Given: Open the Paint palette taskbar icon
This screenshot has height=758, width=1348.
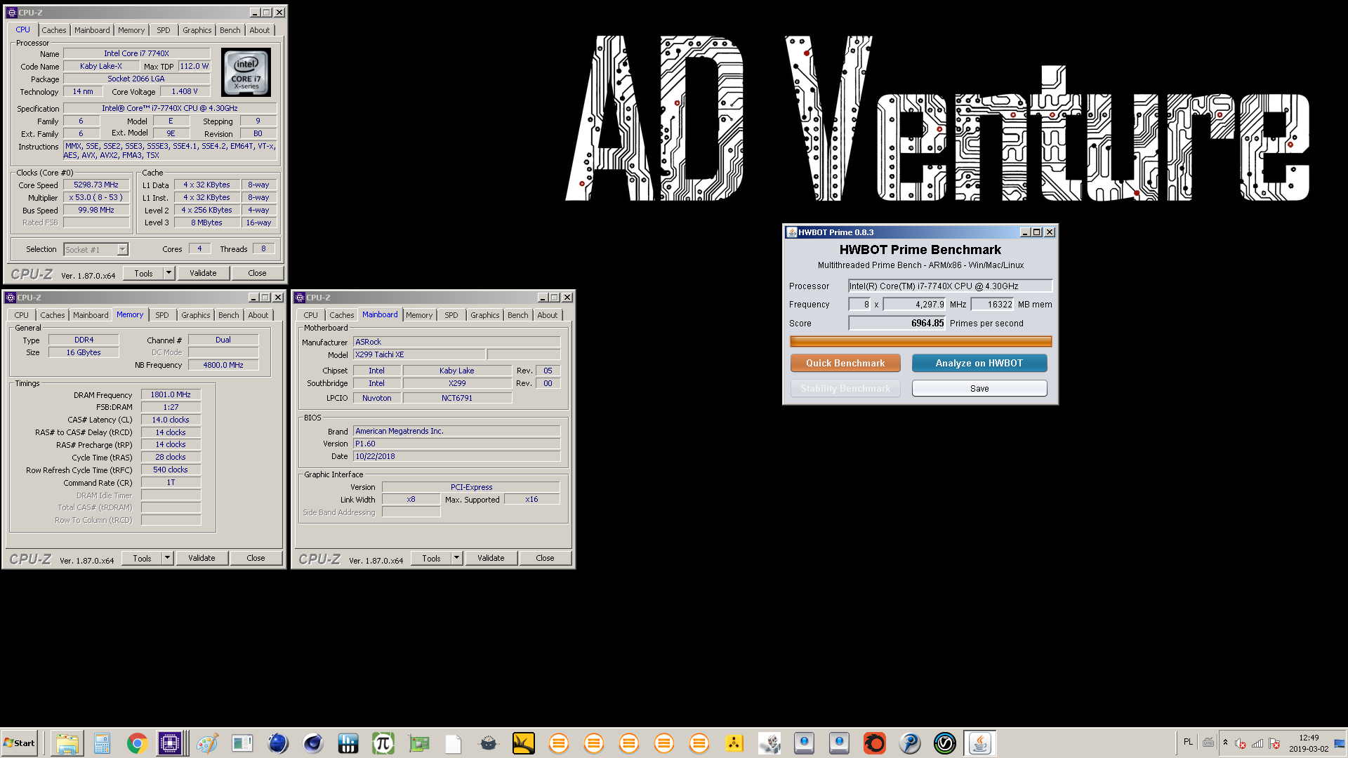Looking at the screenshot, I should pyautogui.click(x=207, y=743).
